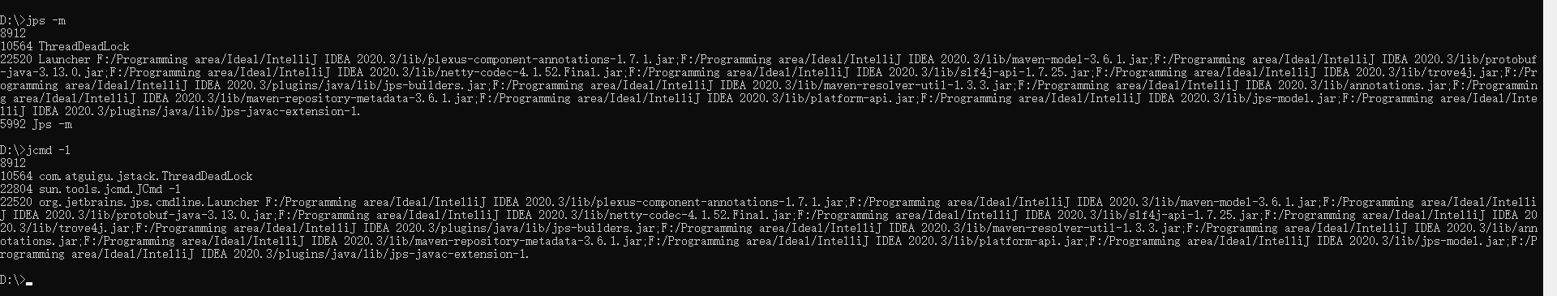Click the 'com.atguigu.jstack.ThreadDeadLock' class name
Viewport: 1557px width, 296px height.
[x=146, y=176]
